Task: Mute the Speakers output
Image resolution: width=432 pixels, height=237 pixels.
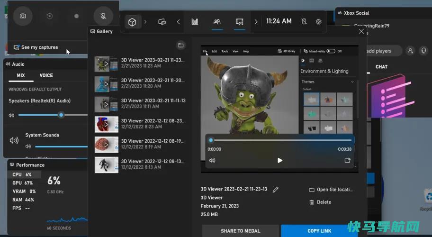Action: coord(11,115)
